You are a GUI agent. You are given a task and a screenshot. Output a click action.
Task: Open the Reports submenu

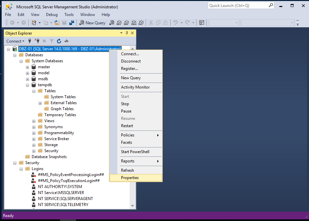[136, 161]
